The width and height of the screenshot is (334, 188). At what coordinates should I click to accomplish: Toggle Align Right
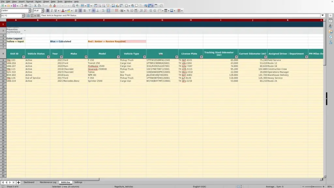[x=84, y=10]
